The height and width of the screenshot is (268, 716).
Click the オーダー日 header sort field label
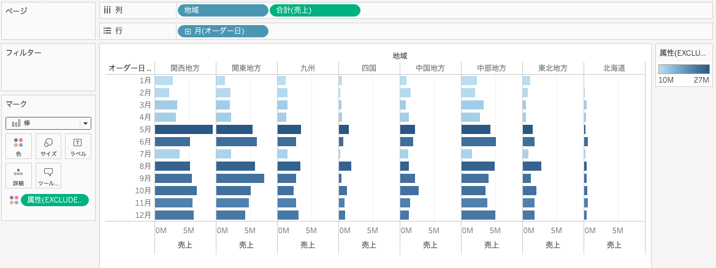pyautogui.click(x=129, y=69)
